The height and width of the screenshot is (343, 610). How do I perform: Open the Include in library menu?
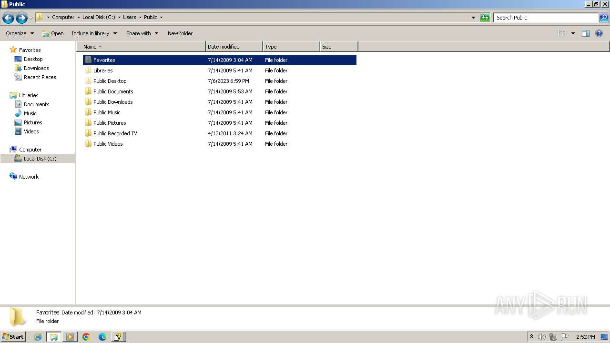click(x=94, y=33)
